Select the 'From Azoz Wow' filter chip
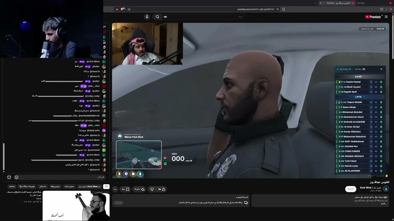This screenshot has width=394, height=221. tap(89, 186)
